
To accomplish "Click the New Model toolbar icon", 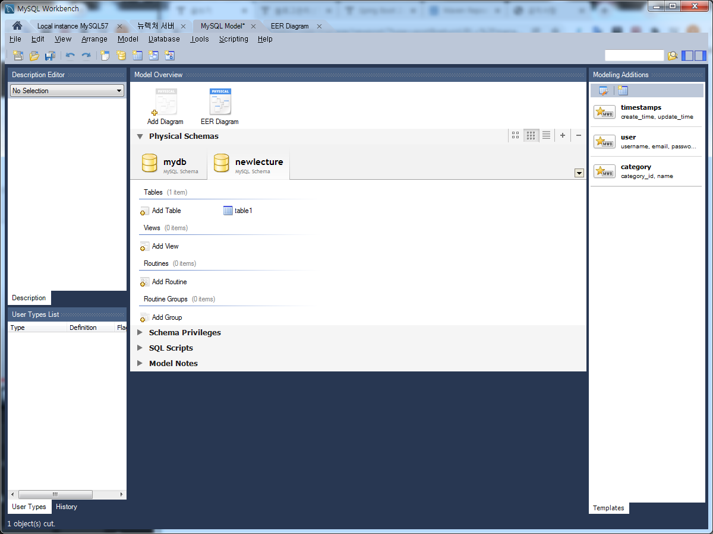I will point(18,55).
